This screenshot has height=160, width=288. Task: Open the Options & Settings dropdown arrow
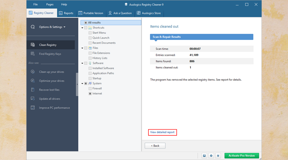pyautogui.click(x=64, y=27)
